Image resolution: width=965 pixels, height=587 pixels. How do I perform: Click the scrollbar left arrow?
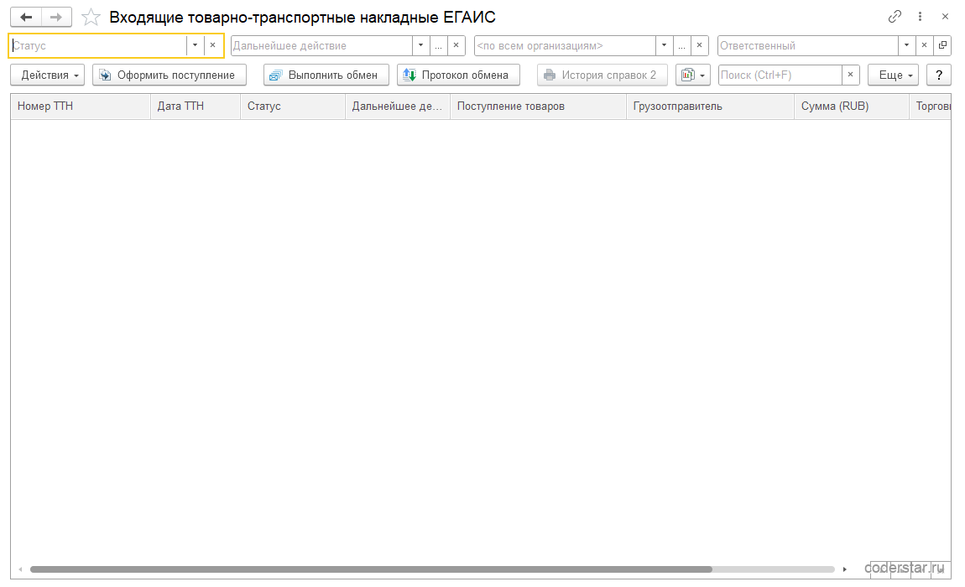tap(20, 569)
